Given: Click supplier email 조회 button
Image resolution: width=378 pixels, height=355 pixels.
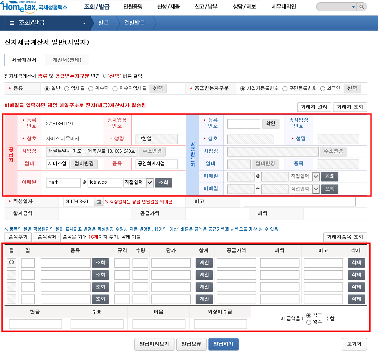Looking at the screenshot, I should [x=164, y=183].
